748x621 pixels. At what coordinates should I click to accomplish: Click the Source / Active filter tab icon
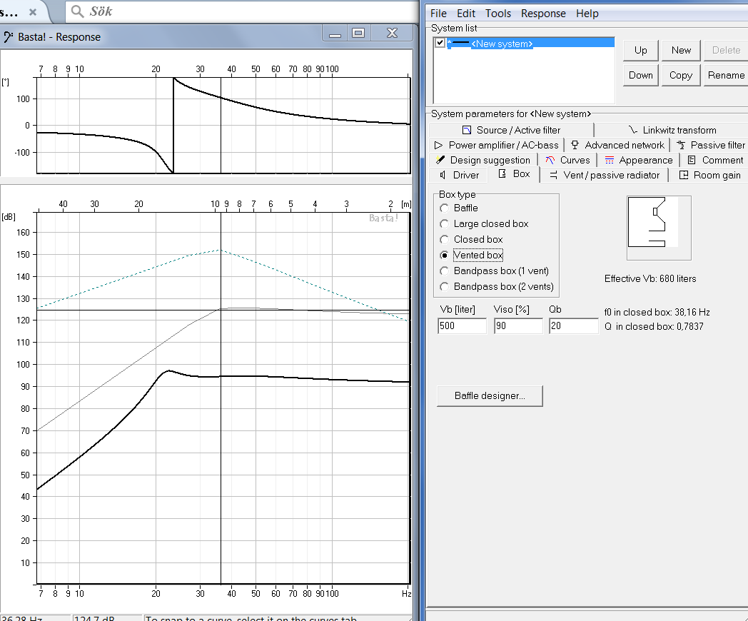click(467, 130)
